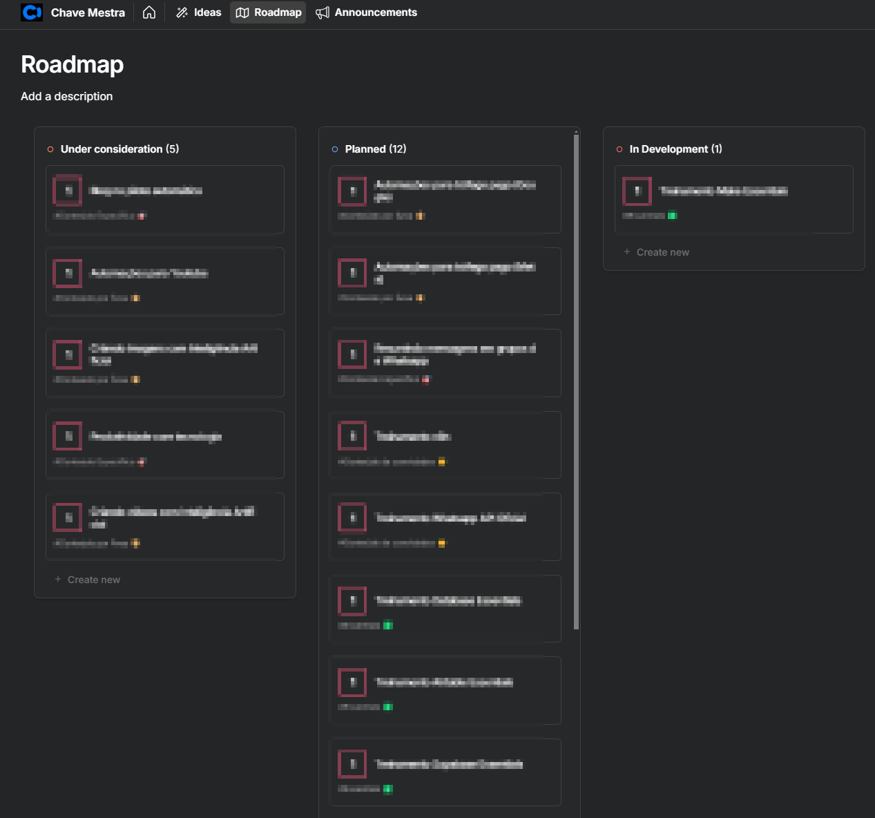Click the green tag on In Development card
Screen dimensions: 875x818
[x=672, y=216]
